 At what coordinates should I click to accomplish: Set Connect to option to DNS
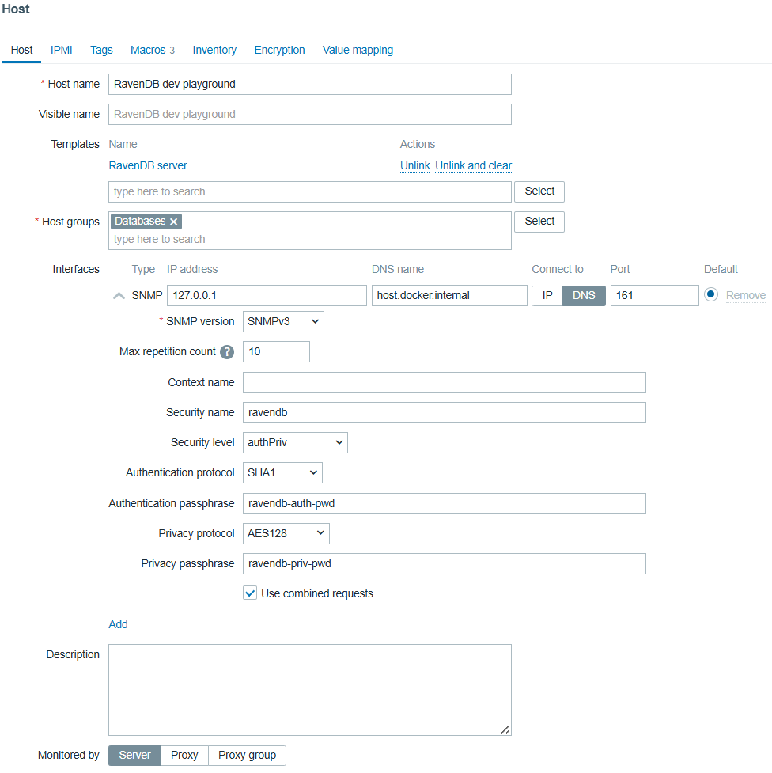[584, 296]
